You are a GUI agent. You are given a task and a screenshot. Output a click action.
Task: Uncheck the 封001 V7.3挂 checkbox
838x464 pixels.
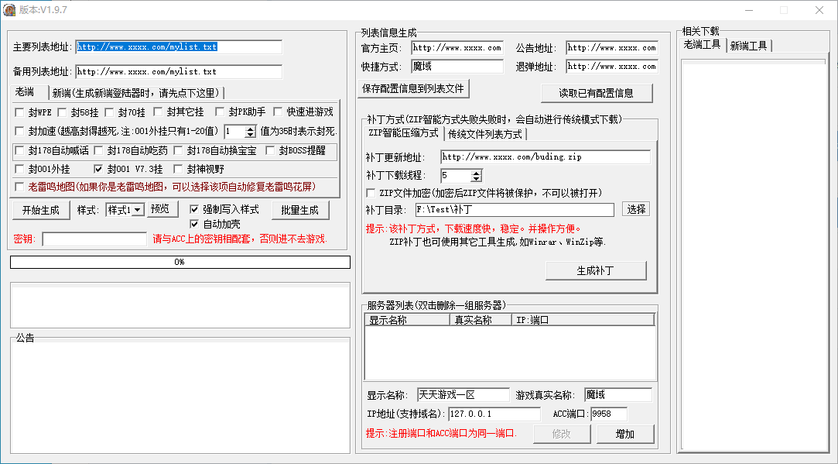tap(98, 169)
